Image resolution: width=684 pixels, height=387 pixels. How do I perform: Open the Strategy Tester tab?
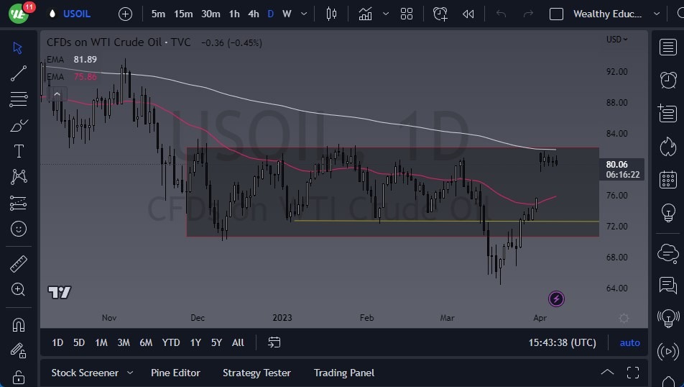[x=256, y=373]
